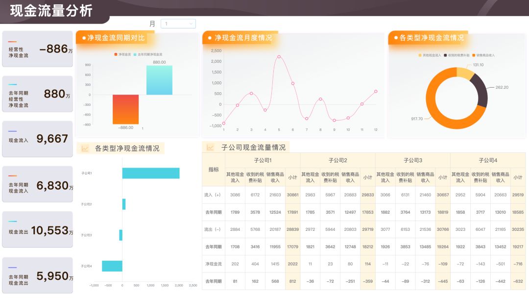Viewport: 529px width, 298px height.
Task: Click the 262.20 donut chart label
Action: coord(502,87)
